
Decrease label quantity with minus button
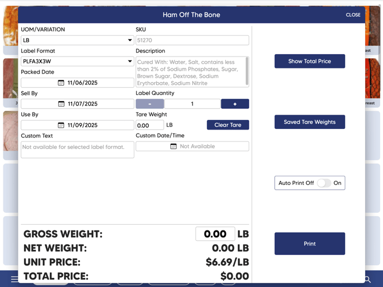tap(150, 104)
